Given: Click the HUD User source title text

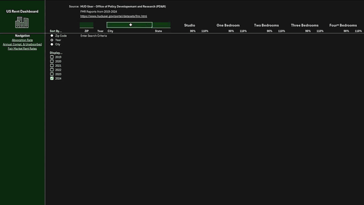Looking at the screenshot, I should 123,6.
